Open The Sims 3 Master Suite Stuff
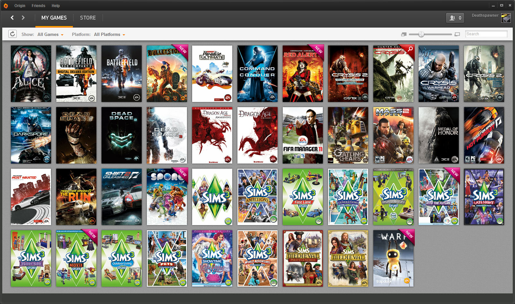 pyautogui.click(x=31, y=258)
